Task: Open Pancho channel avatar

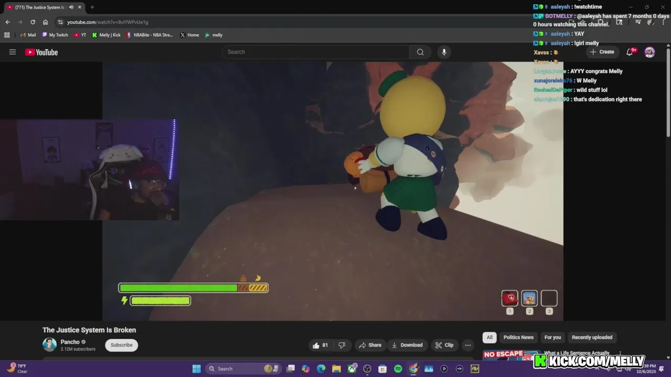Action: pyautogui.click(x=49, y=345)
